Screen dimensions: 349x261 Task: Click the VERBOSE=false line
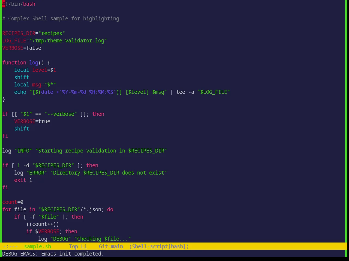(x=22, y=48)
